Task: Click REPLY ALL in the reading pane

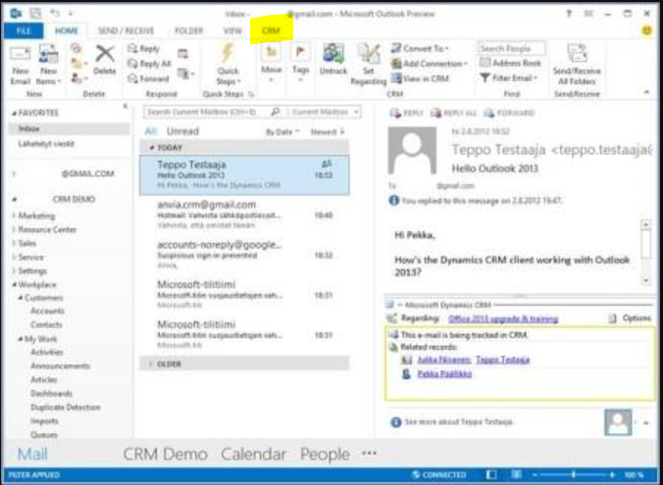Action: pyautogui.click(x=453, y=113)
